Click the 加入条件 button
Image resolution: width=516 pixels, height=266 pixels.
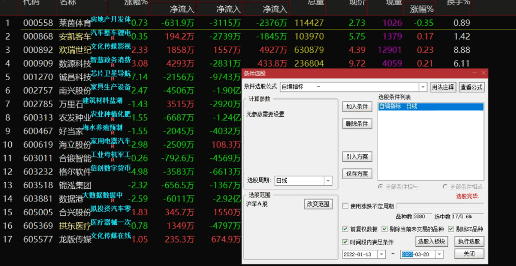click(357, 107)
